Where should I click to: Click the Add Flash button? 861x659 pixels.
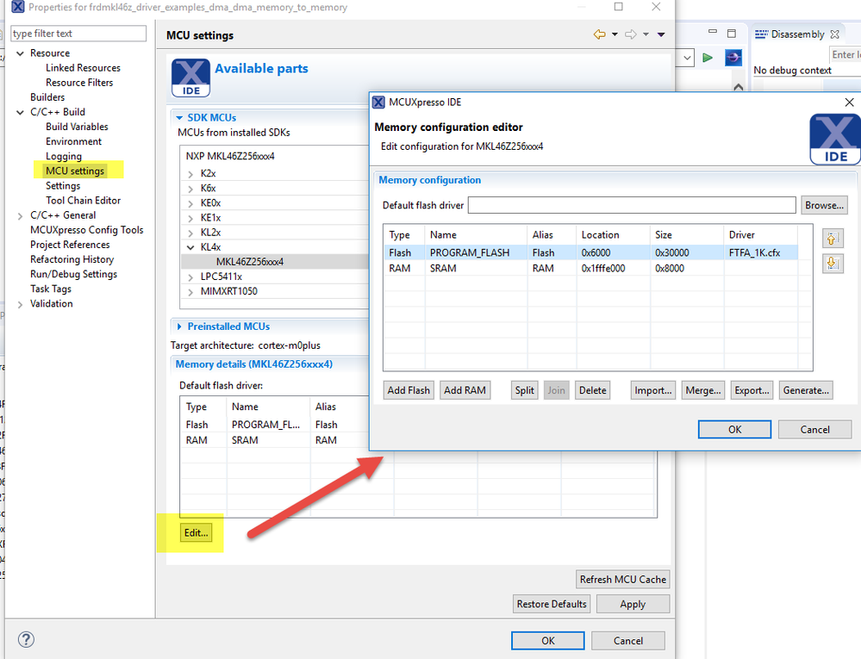click(409, 390)
